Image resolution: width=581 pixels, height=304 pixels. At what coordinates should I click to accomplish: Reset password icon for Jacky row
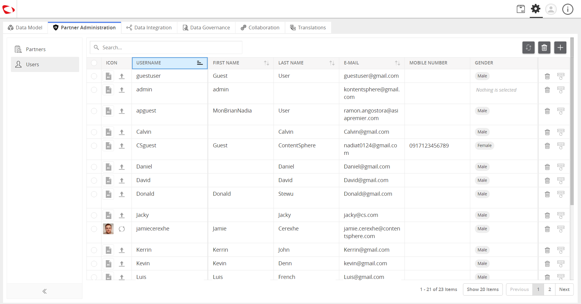(x=561, y=215)
